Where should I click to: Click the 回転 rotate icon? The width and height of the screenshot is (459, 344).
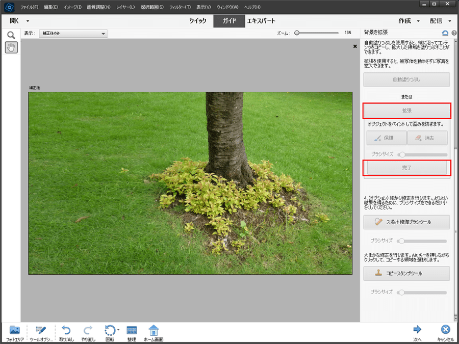click(110, 330)
